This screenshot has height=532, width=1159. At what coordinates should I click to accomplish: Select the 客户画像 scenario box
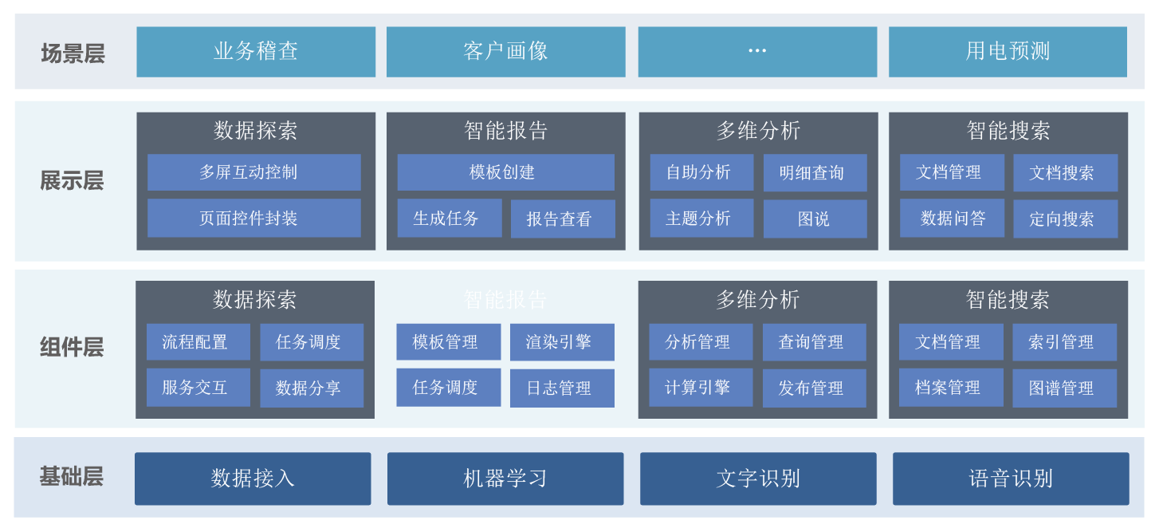[505, 52]
